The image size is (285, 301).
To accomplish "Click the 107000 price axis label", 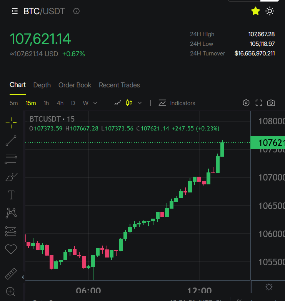I will (x=272, y=177).
